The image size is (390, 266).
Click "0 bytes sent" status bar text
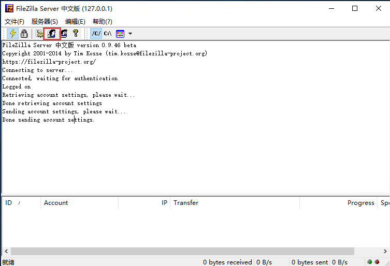(310, 262)
